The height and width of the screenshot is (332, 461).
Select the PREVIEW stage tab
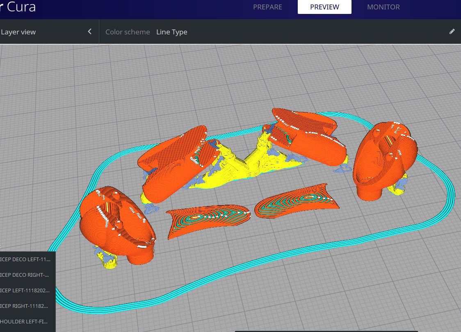pyautogui.click(x=324, y=7)
